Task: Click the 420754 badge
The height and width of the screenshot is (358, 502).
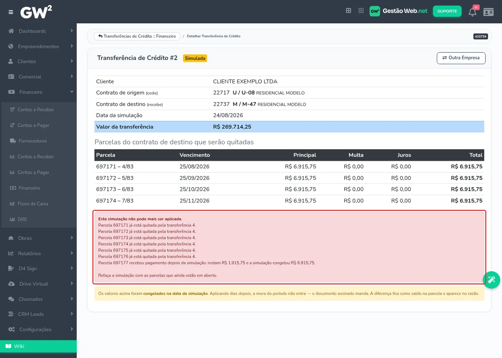Action: pyautogui.click(x=480, y=36)
